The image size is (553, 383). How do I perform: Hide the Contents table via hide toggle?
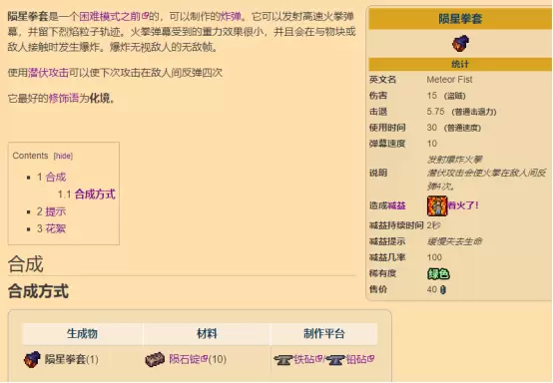coord(63,156)
